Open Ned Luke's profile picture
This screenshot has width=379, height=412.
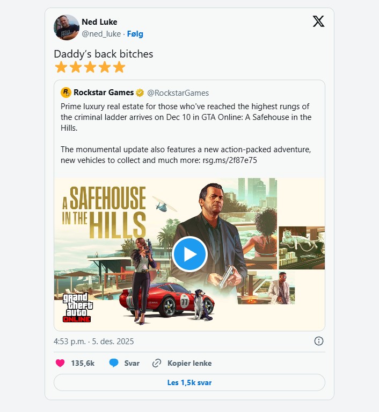[x=67, y=27]
